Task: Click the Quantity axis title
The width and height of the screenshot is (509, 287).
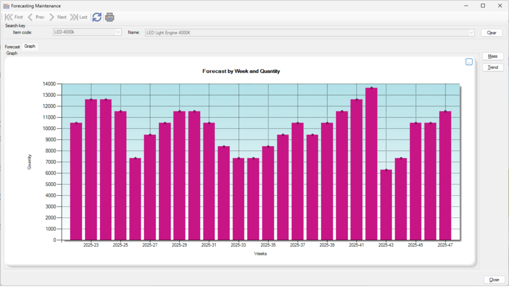Action: [29, 162]
